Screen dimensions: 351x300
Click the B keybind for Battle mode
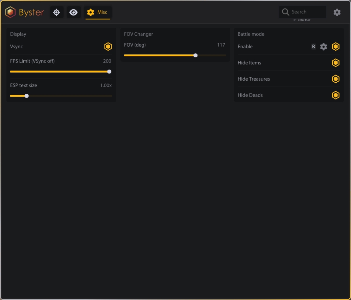coord(313,47)
